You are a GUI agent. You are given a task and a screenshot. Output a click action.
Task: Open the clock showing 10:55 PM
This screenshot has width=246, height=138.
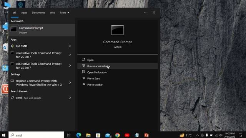tap(230, 135)
